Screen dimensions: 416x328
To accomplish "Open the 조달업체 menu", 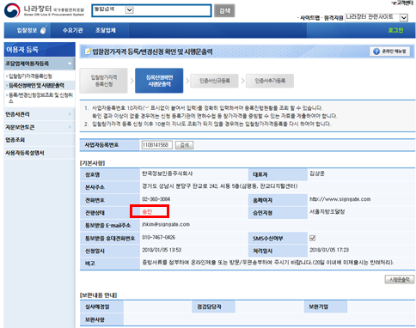I will (x=106, y=30).
